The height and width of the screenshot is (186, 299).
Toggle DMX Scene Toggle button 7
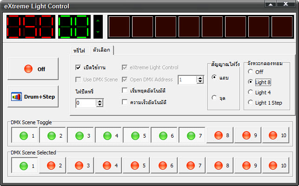(192, 135)
